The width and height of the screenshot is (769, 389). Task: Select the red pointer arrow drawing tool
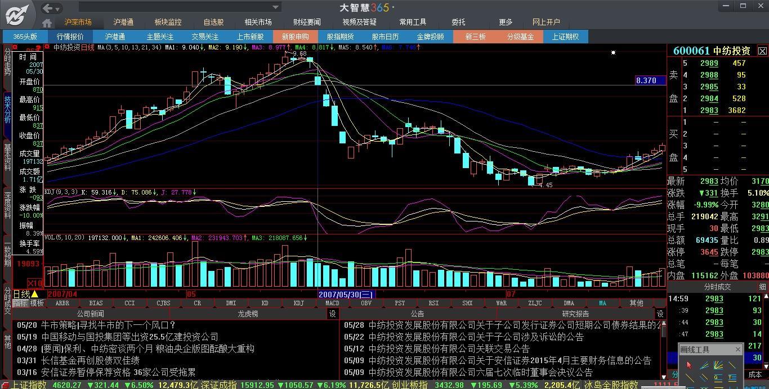(689, 365)
